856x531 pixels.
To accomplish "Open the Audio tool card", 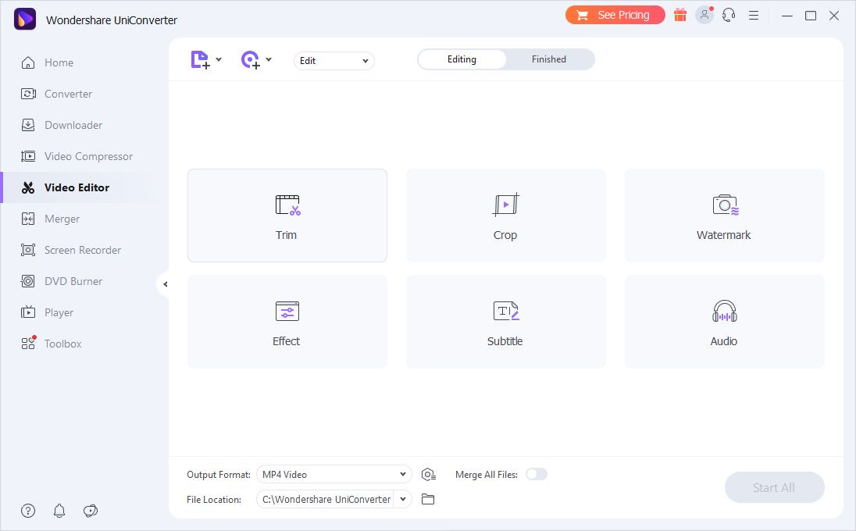I will [725, 322].
